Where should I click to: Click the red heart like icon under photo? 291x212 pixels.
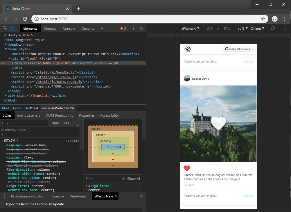[x=187, y=168]
